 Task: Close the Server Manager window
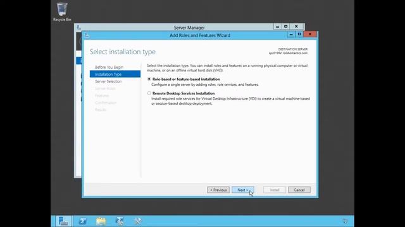[x=296, y=26]
